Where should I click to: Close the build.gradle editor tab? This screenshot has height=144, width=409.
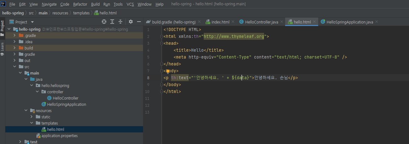click(200, 22)
